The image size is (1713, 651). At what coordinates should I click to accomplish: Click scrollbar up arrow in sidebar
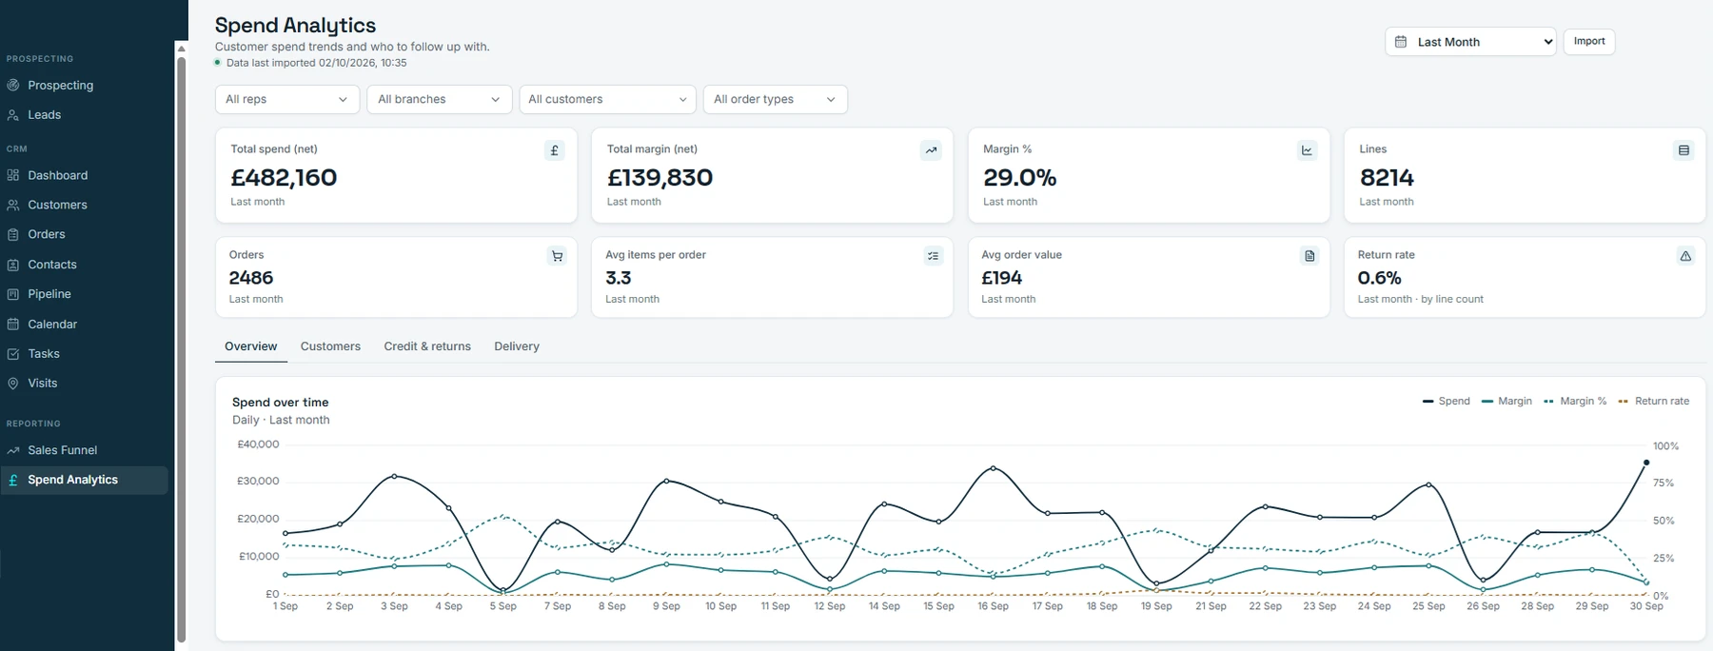pos(181,49)
